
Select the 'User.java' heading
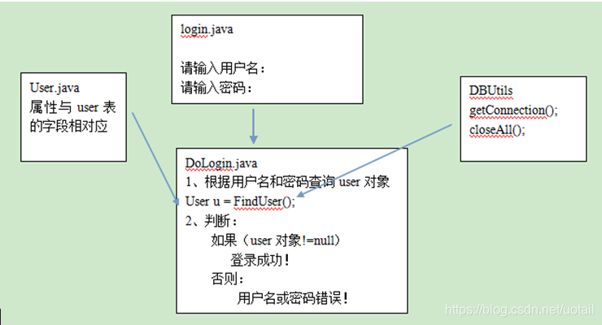click(x=55, y=88)
